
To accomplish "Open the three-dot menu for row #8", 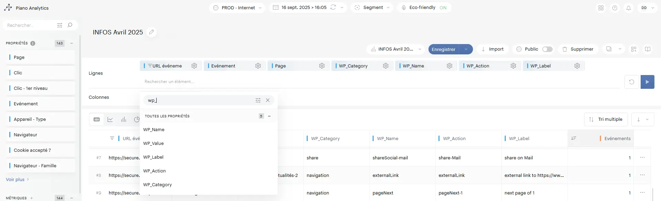I will (642, 175).
